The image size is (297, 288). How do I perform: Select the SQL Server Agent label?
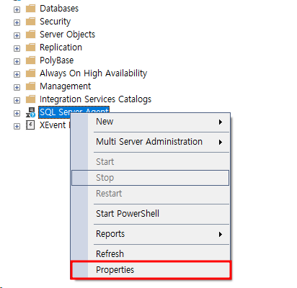click(74, 112)
